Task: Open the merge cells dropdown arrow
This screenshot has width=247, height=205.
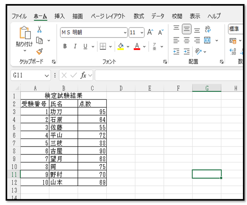Action: pos(217,41)
